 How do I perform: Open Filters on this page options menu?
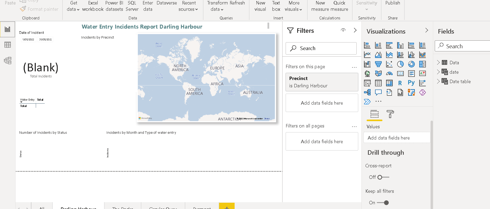pyautogui.click(x=354, y=67)
